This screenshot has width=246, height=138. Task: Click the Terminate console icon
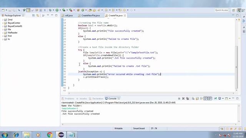179,99
